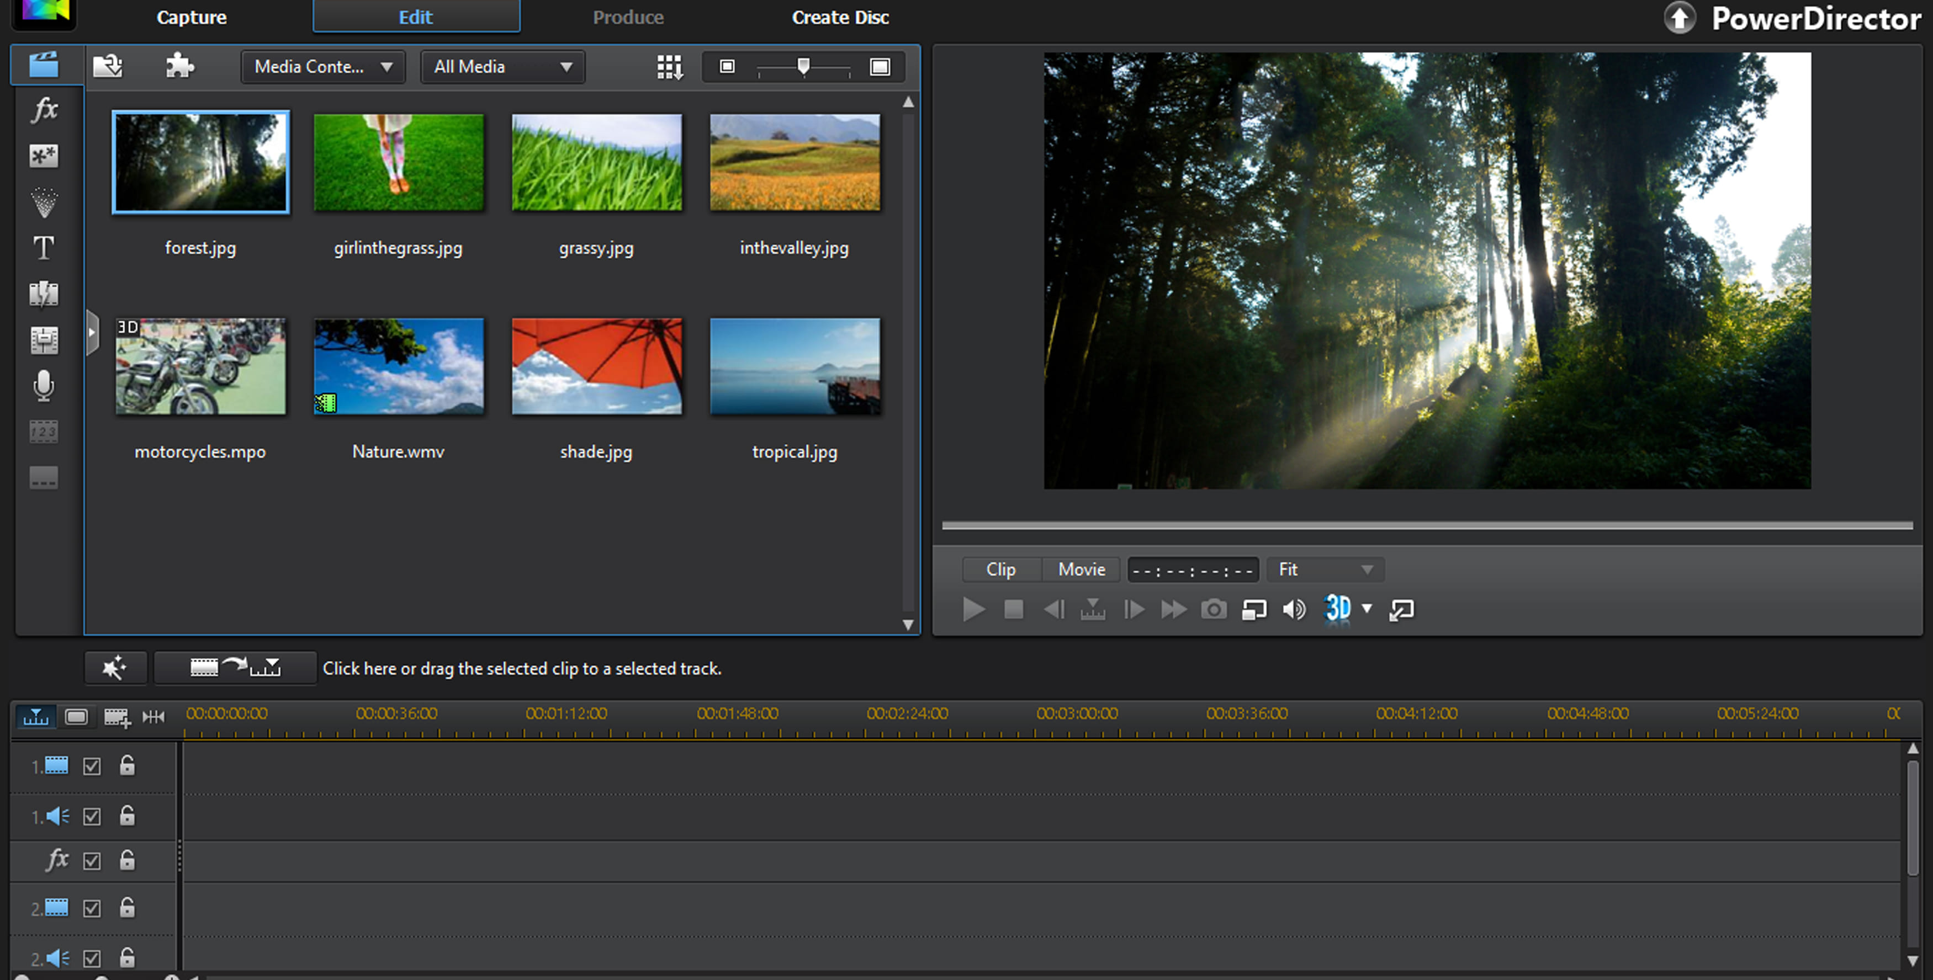The image size is (1933, 980).
Task: Select the Nature.wmv thumbnail
Action: coord(399,366)
